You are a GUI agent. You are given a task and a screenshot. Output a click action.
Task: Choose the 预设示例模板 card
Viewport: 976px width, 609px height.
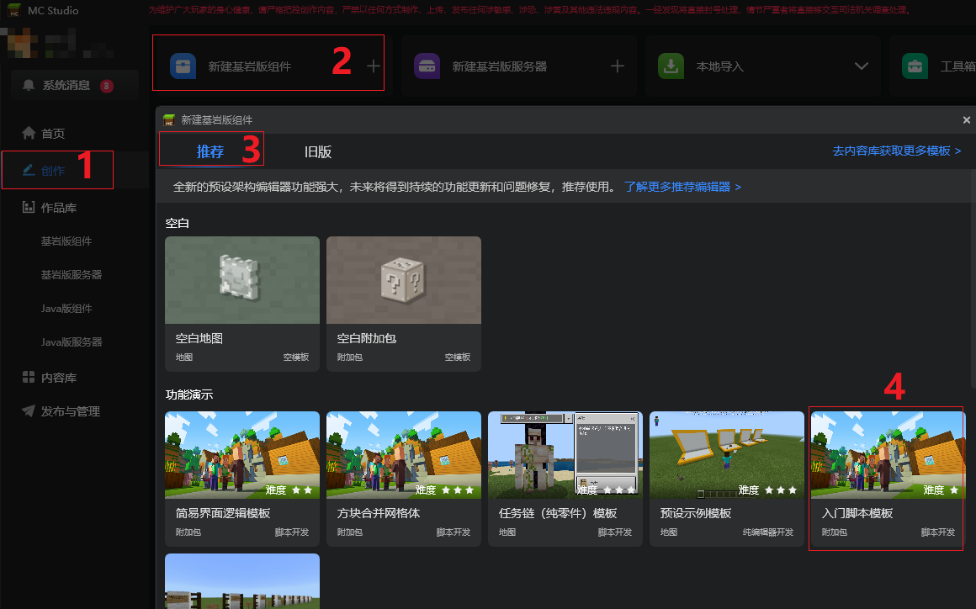726,479
